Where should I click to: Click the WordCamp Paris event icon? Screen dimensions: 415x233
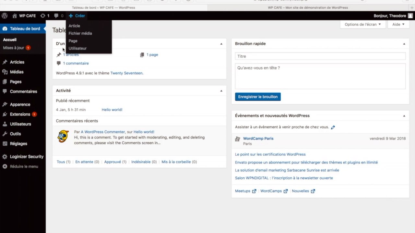pos(238,139)
